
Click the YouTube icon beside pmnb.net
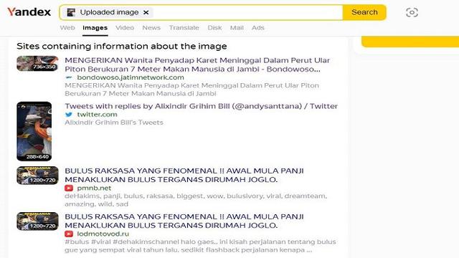click(69, 188)
